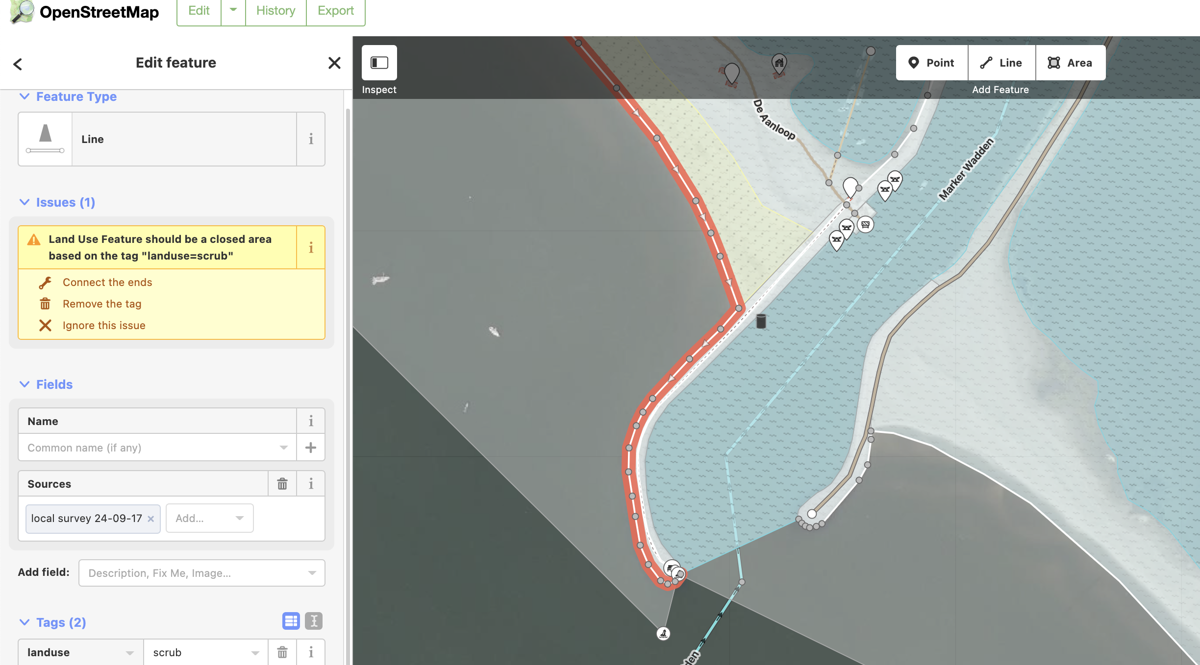This screenshot has height=665, width=1200.
Task: Delete the Sources field using its trash icon
Action: tap(282, 483)
